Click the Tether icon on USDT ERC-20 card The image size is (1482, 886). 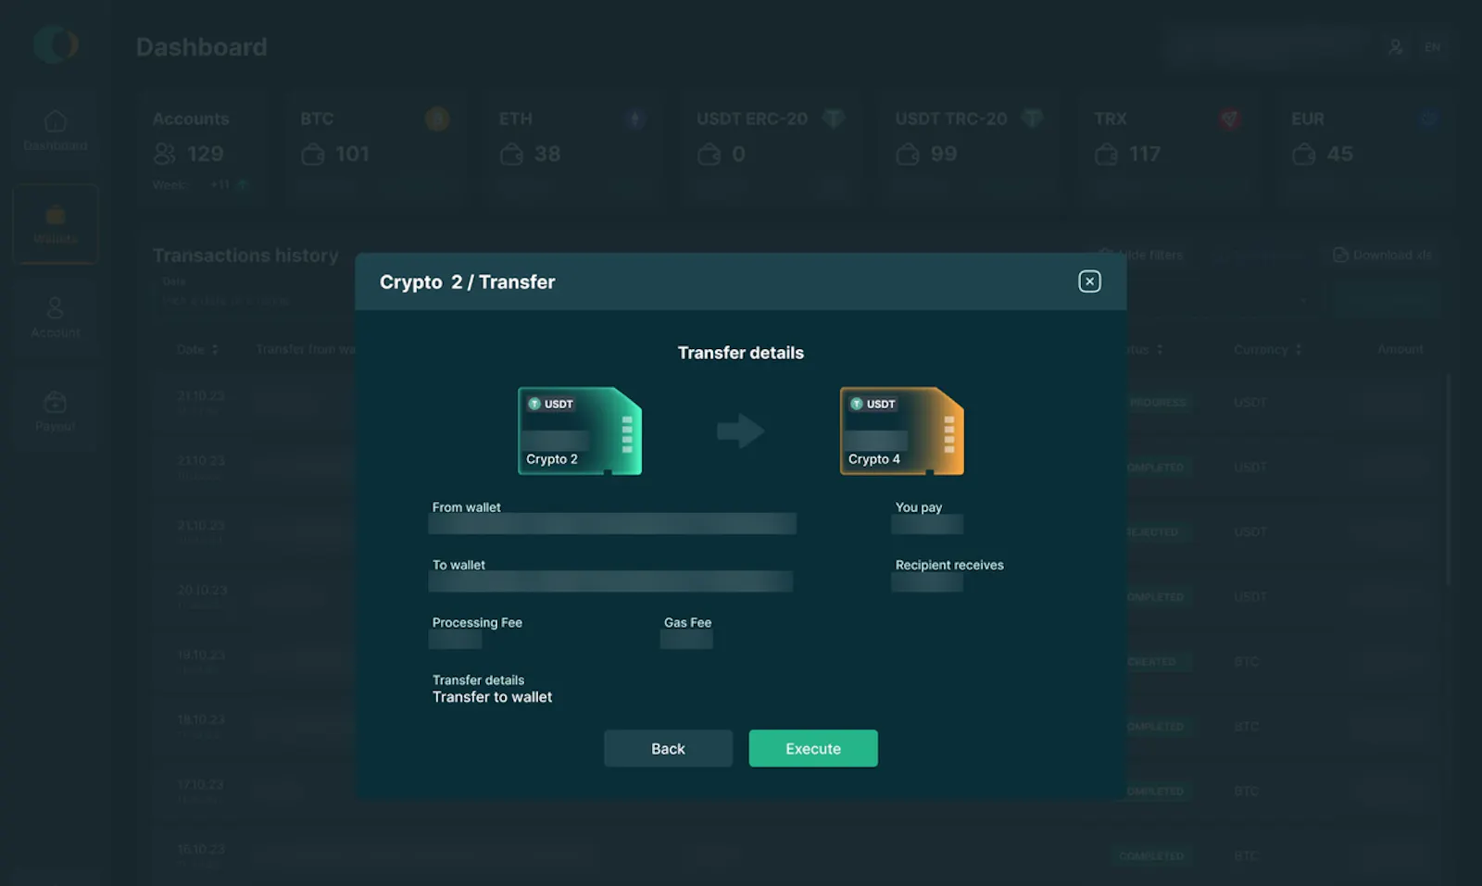click(x=834, y=119)
